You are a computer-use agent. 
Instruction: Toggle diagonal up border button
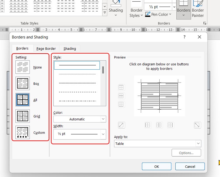[121, 125]
